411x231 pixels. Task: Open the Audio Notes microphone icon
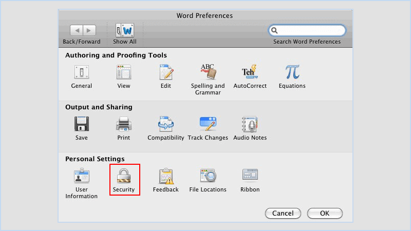tap(250, 124)
